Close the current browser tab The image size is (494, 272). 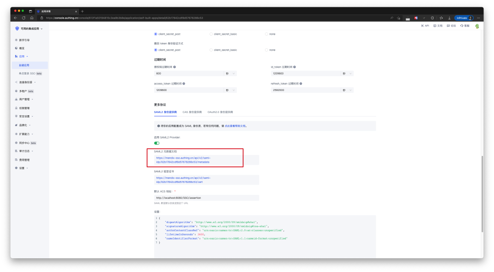click(76, 11)
